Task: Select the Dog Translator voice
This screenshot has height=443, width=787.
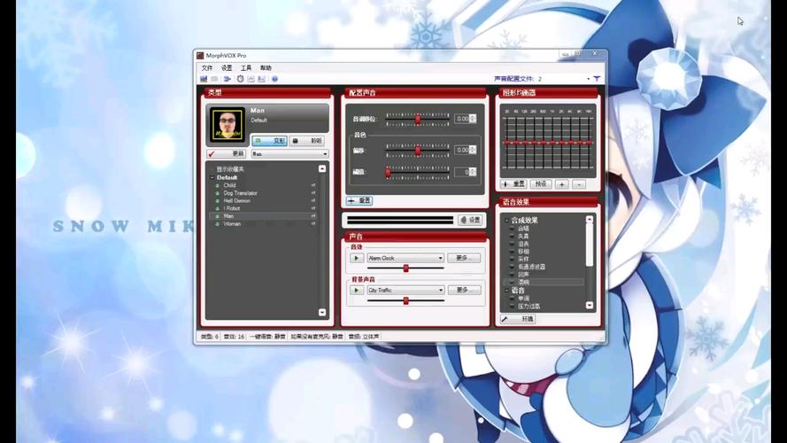Action: click(241, 193)
